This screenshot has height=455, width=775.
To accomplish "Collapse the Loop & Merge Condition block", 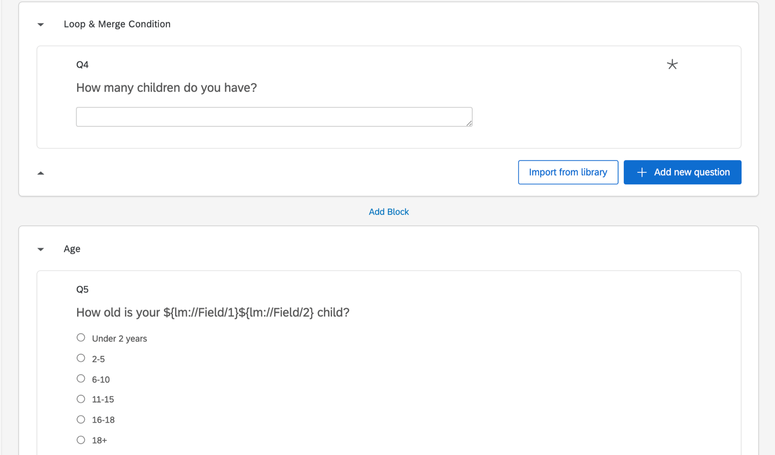I will [41, 25].
